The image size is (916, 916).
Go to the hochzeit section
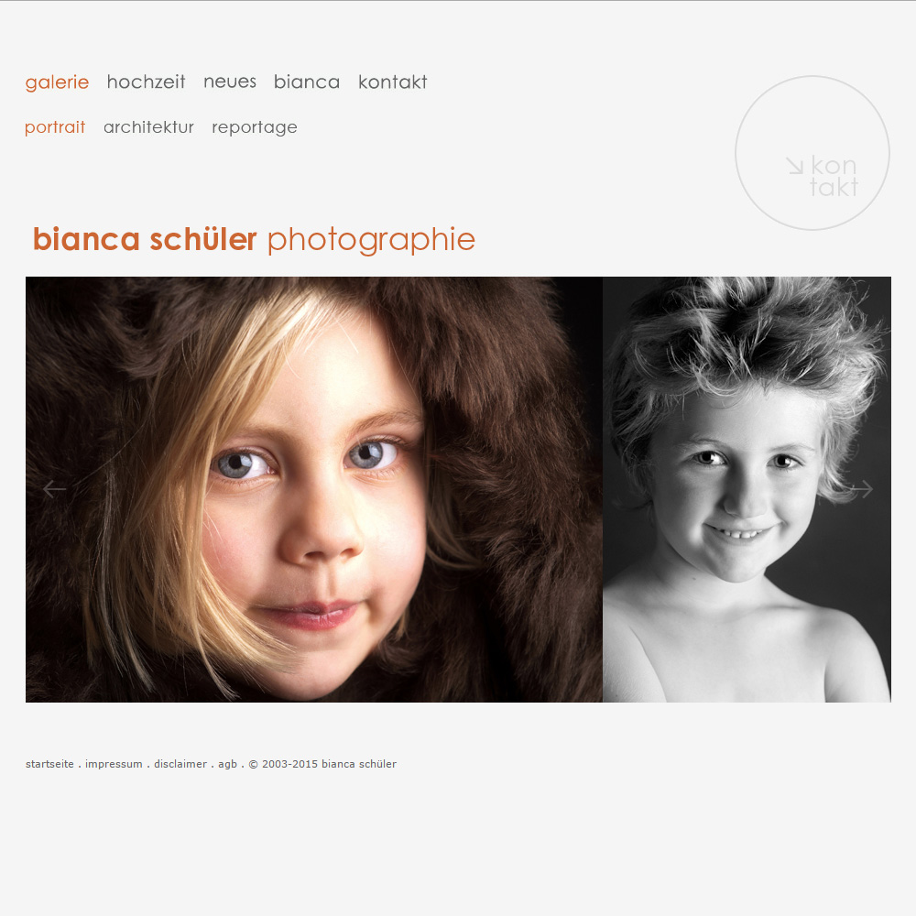pyautogui.click(x=146, y=82)
